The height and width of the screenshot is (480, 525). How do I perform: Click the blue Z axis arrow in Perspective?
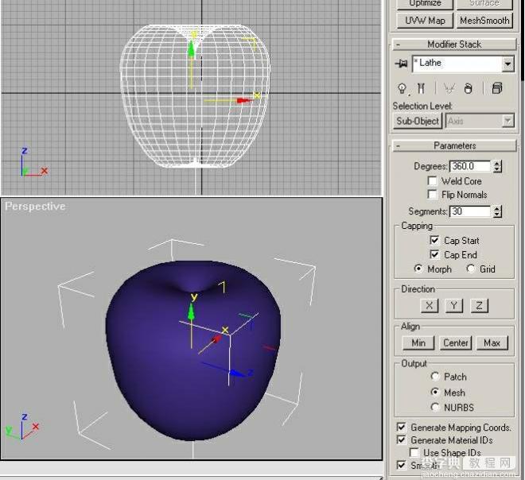(x=236, y=374)
